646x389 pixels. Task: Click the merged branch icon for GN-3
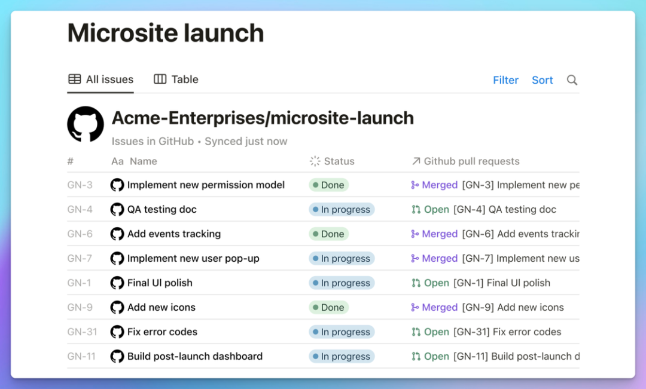point(415,185)
